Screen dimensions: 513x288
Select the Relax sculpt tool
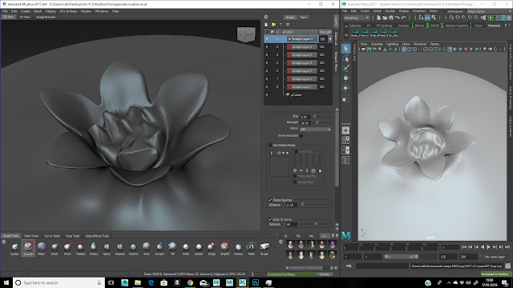pos(41,249)
